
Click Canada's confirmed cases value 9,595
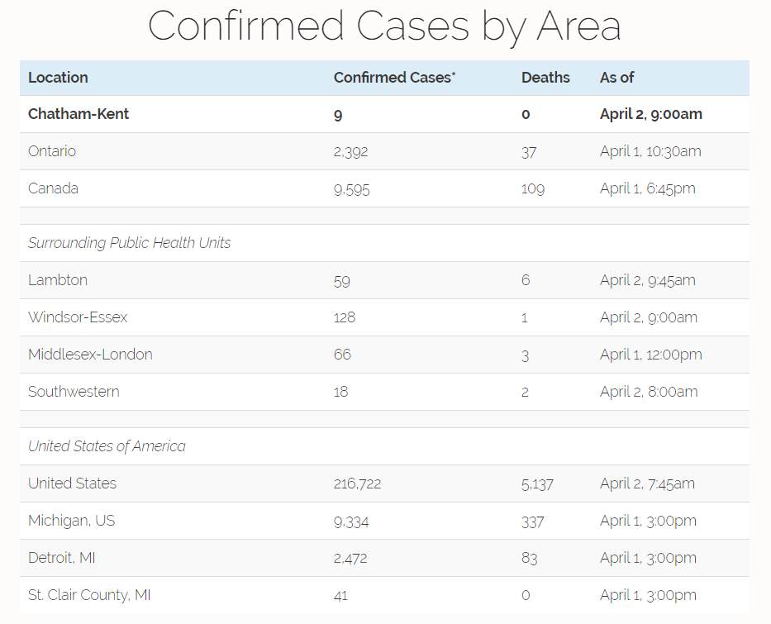pos(351,188)
